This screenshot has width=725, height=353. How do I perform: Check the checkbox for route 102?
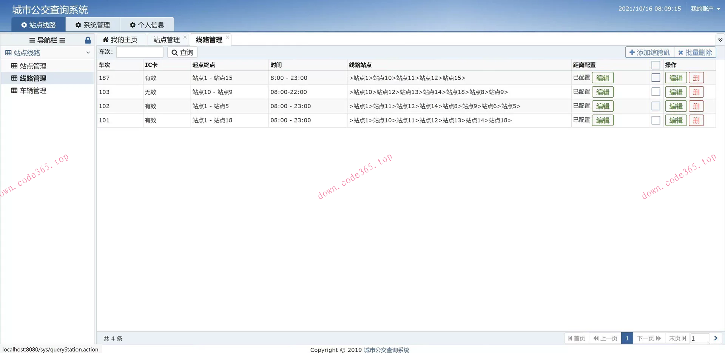coord(656,106)
